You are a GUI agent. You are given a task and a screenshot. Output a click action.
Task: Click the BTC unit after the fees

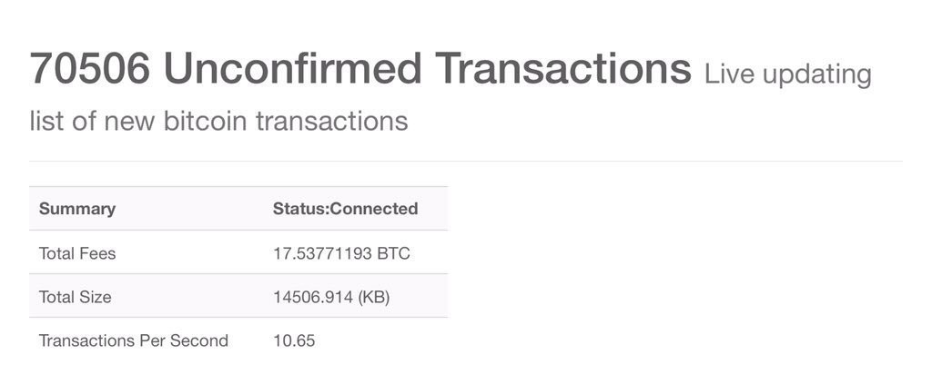393,253
